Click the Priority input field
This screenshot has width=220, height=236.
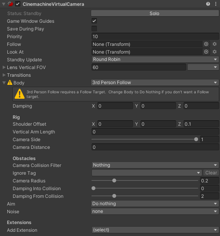pyautogui.click(x=155, y=36)
